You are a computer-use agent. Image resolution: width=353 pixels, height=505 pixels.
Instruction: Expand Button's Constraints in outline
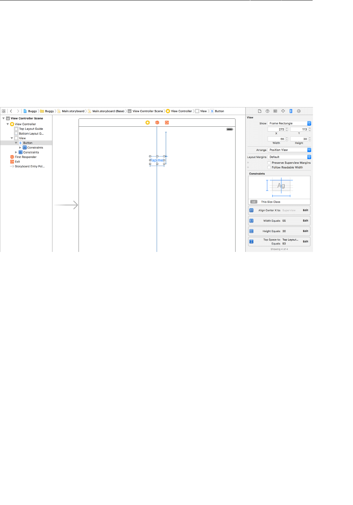pyautogui.click(x=20, y=148)
